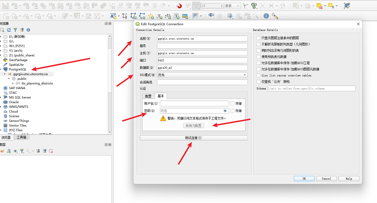The image size is (377, 203).
Task: Toggle 存储 checkbox beside username field
Action: coord(232,103)
